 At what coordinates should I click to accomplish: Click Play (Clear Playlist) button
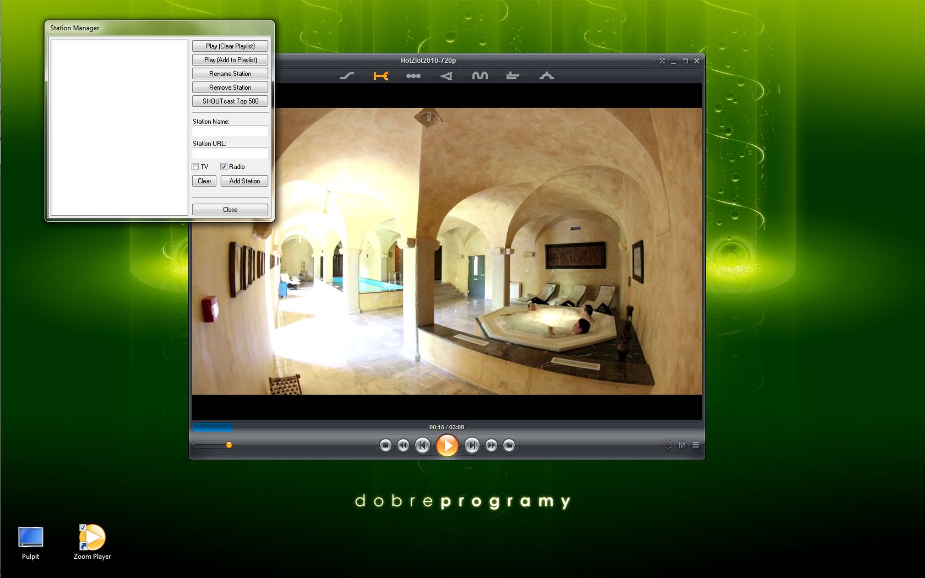pyautogui.click(x=230, y=46)
